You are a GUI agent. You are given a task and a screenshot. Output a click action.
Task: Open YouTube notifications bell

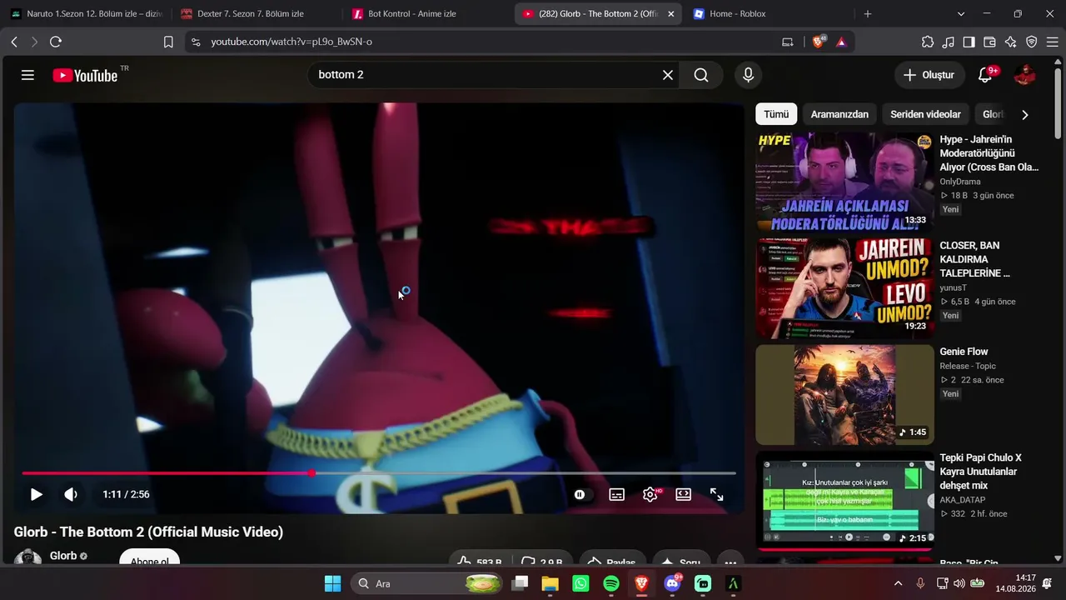point(985,75)
